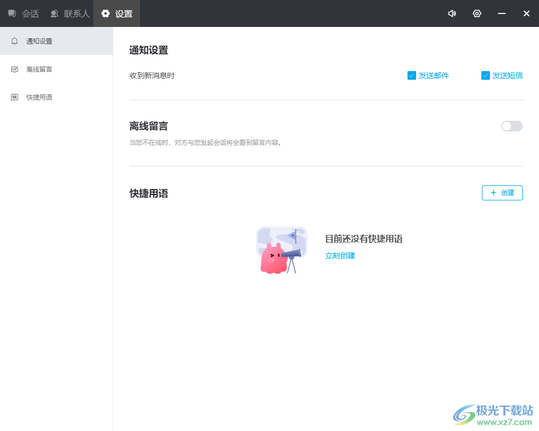Screen dimensions: 539x431
Task: Click the speaker volume icon in title bar
Action: [452, 13]
